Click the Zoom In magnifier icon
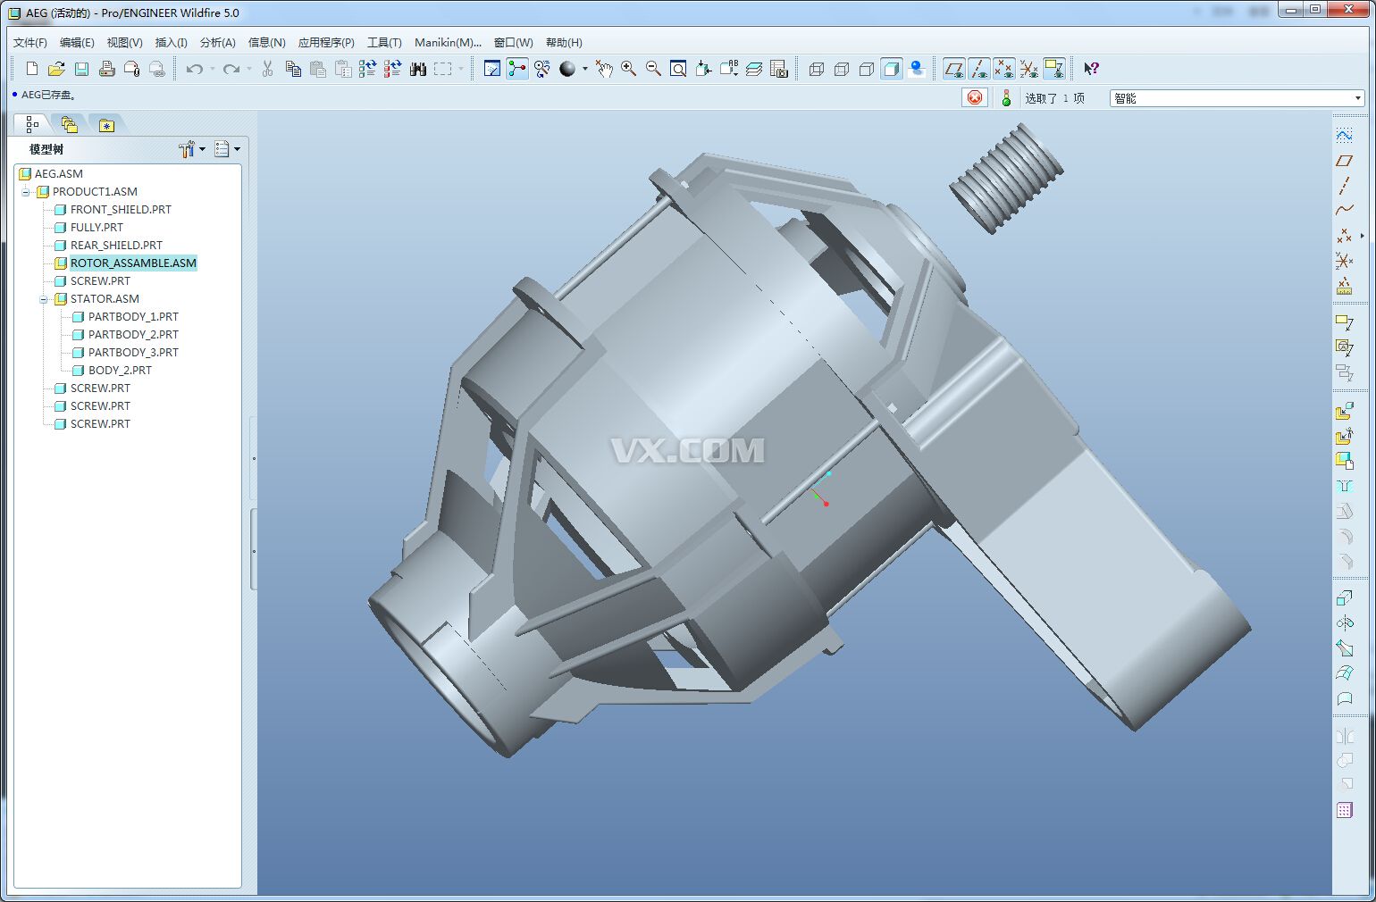 point(628,69)
